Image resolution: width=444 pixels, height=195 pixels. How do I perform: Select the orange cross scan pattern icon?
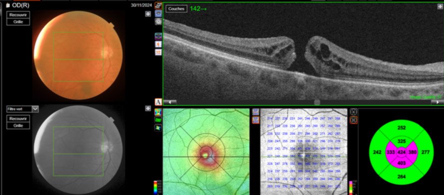[x=158, y=44]
